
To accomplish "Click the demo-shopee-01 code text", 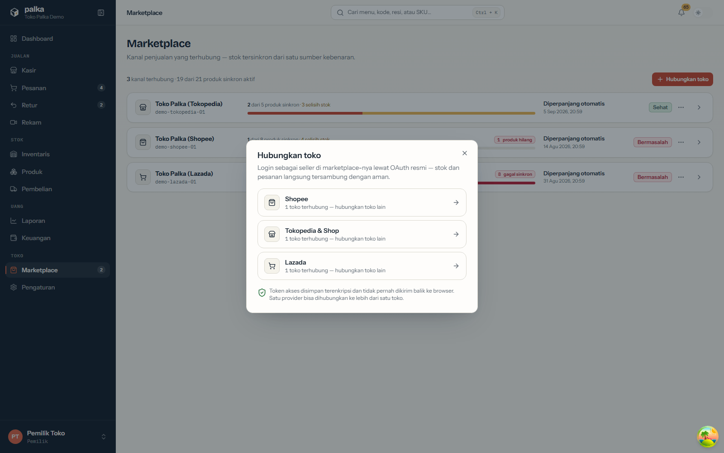I will pyautogui.click(x=176, y=147).
